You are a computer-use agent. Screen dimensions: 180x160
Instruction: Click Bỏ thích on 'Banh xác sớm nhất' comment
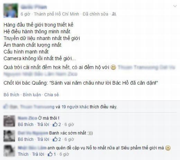[x=26, y=139]
